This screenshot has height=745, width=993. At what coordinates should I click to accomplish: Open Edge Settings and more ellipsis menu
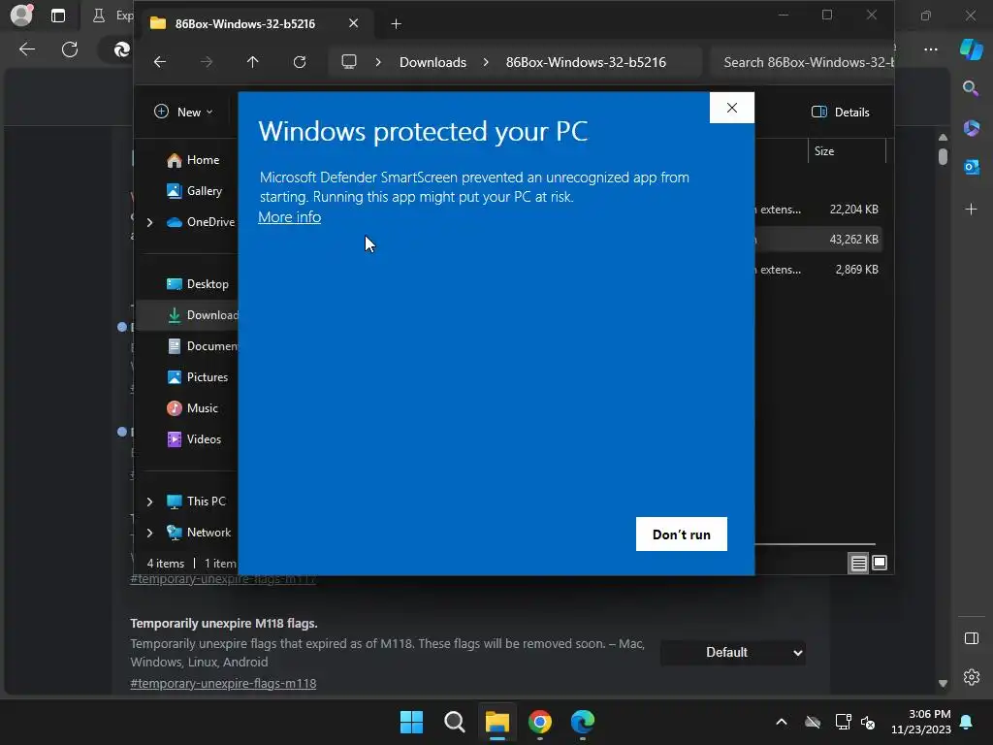(930, 49)
